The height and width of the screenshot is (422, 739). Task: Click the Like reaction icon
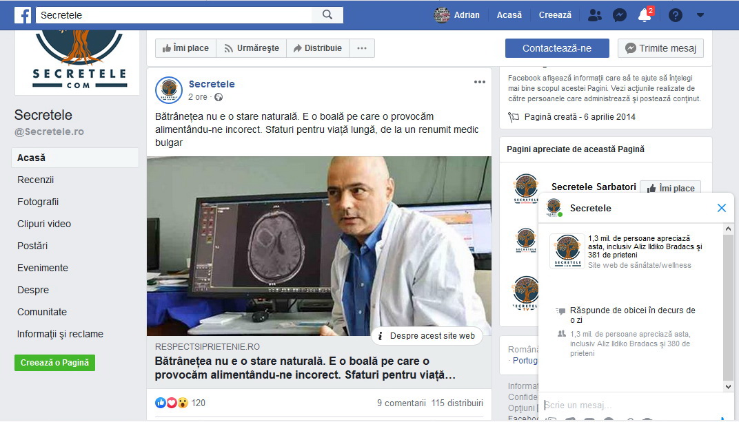160,403
